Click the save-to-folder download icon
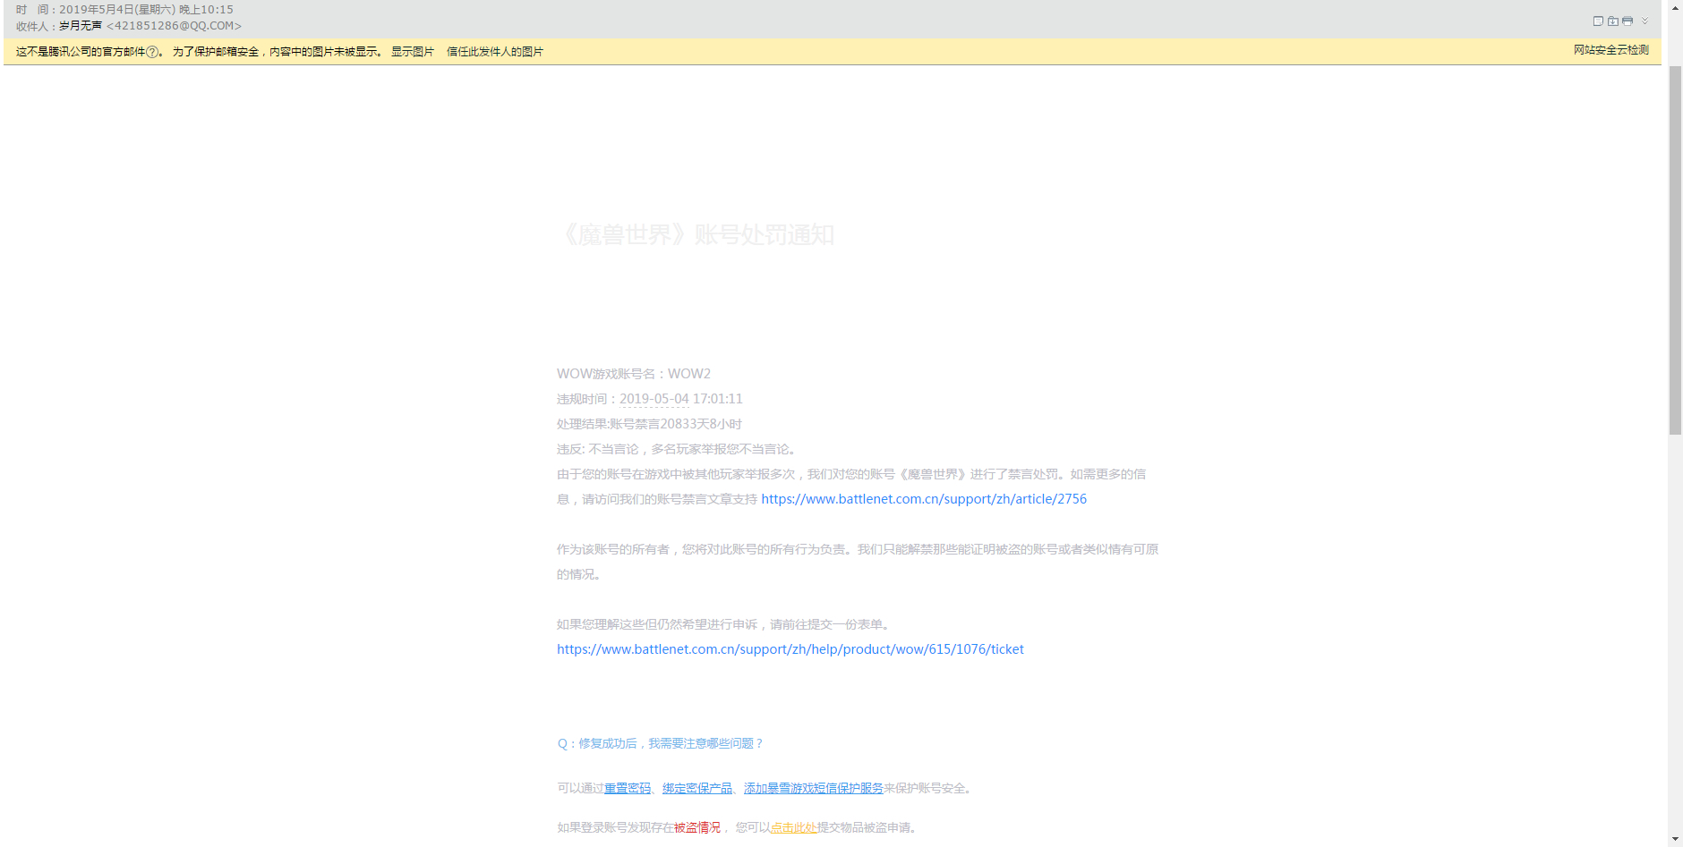Viewport: 1683px width, 847px height. coord(1613,21)
